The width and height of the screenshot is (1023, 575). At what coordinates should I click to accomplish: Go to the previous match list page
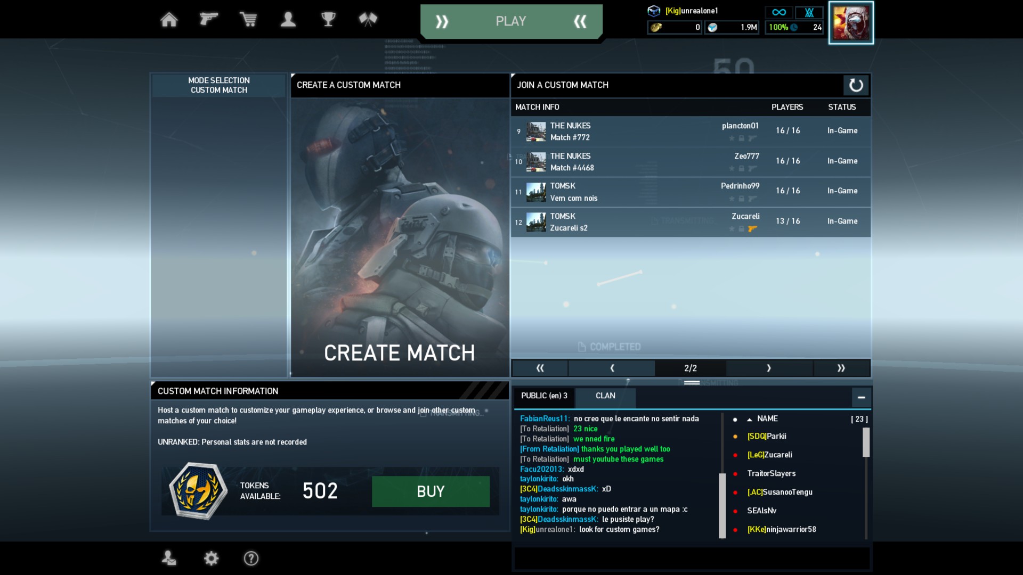point(612,368)
